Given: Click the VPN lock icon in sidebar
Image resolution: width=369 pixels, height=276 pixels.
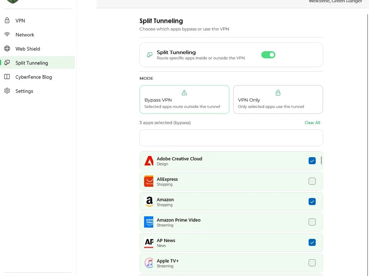Looking at the screenshot, I should [7, 21].
